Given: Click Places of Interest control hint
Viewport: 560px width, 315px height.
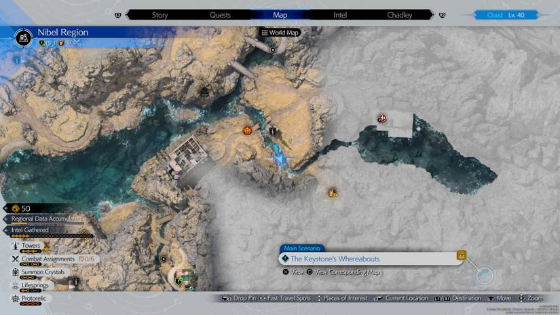Looking at the screenshot, I should click(x=342, y=298).
